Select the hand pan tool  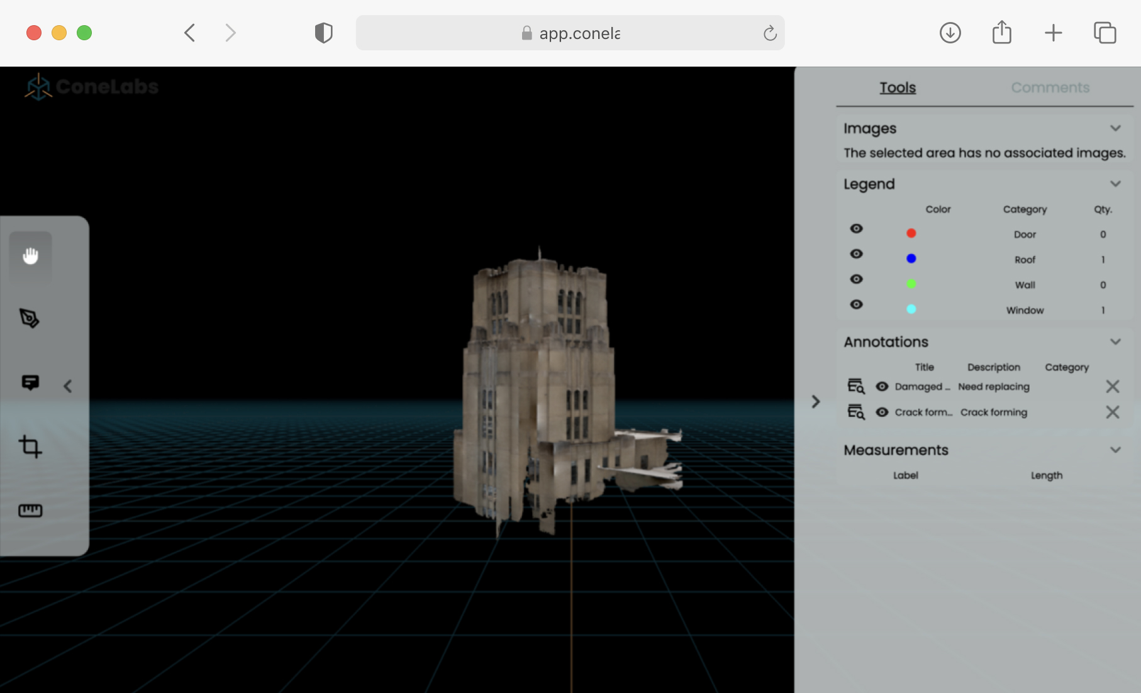point(30,256)
